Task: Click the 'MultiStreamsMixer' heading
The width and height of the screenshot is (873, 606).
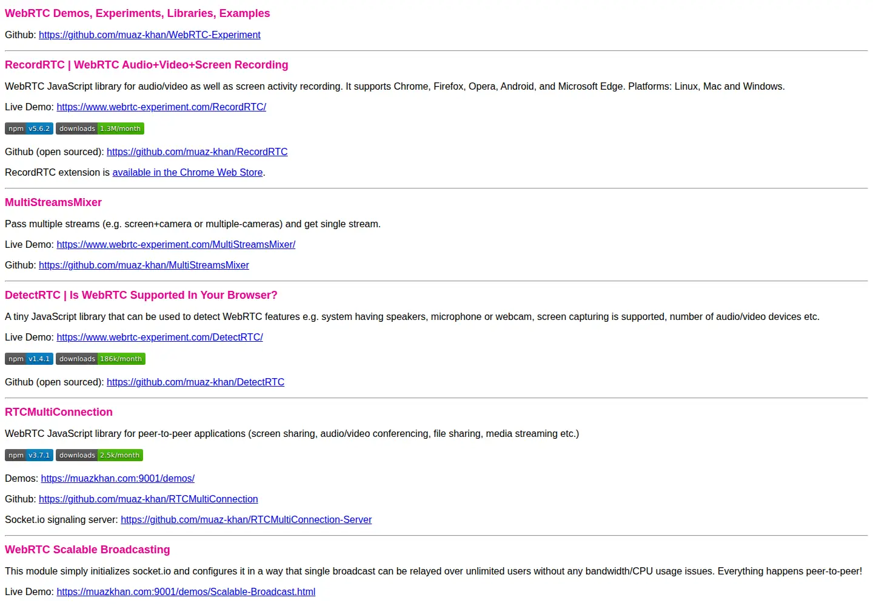Action: coord(53,202)
